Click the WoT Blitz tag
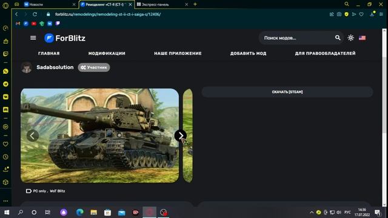This screenshot has width=388, height=218. 58,191
